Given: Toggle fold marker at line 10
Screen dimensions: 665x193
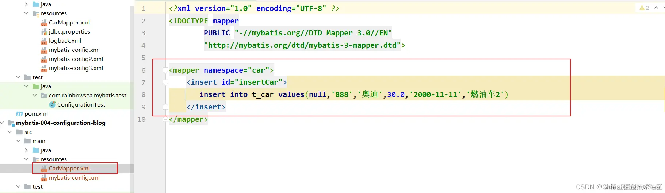Looking at the screenshot, I should (x=165, y=119).
